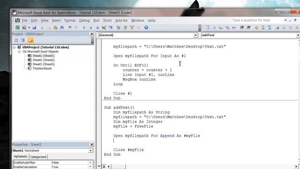The width and height of the screenshot is (300, 169).
Task: Open Find with the binoculars icon
Action: (62, 28)
